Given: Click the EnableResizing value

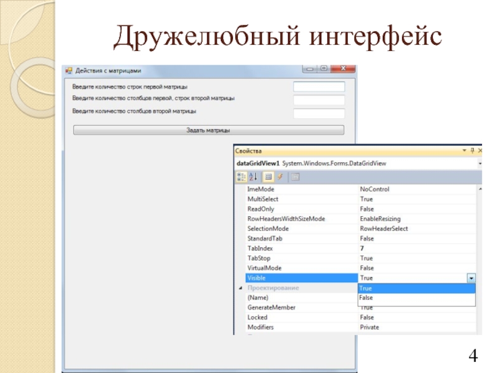Looking at the screenshot, I should [x=380, y=219].
